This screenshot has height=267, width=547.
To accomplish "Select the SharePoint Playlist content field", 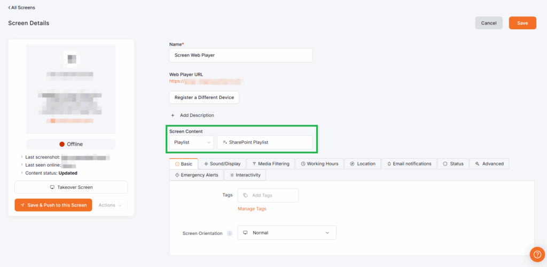I will click(264, 143).
